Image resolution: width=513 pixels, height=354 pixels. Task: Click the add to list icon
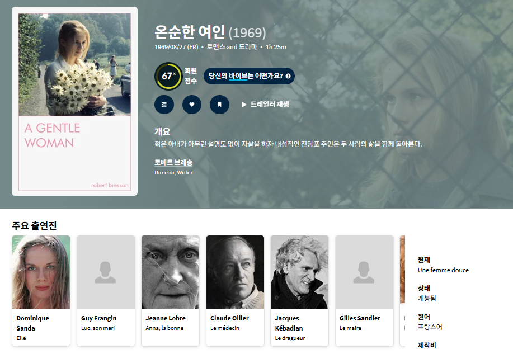164,105
